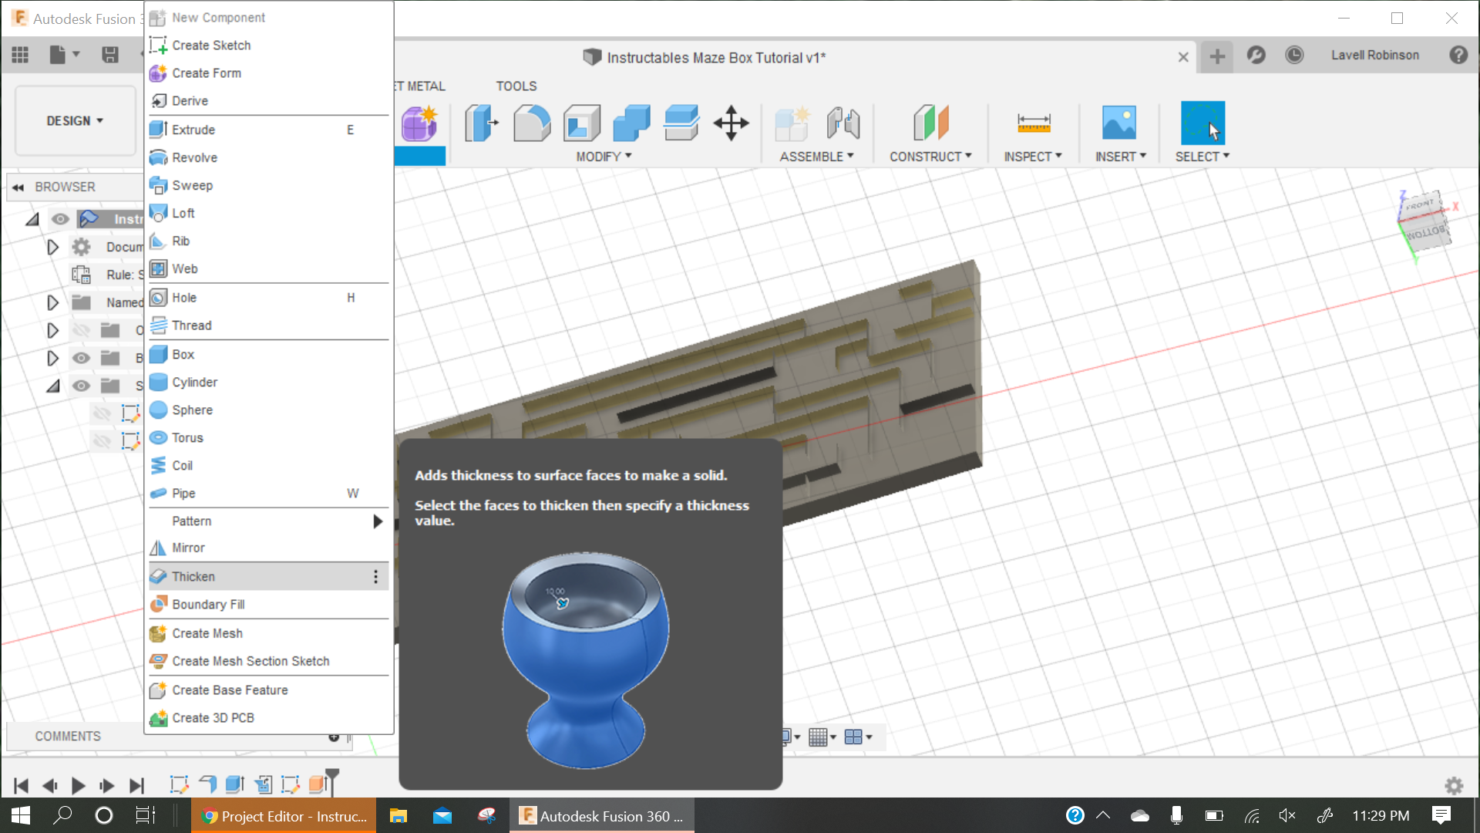Viewport: 1480px width, 833px height.
Task: Click the Joint tool icon
Action: coord(843,123)
